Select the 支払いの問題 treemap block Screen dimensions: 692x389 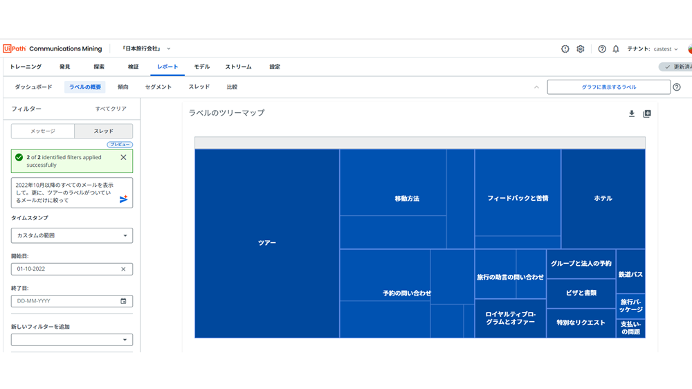[x=630, y=328]
